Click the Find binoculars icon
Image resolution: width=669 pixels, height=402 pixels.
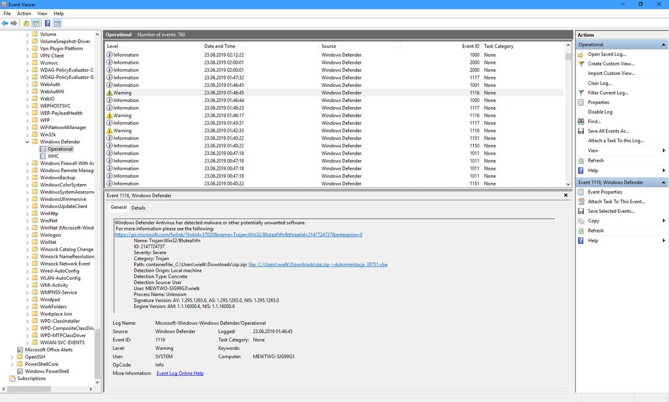click(581, 121)
